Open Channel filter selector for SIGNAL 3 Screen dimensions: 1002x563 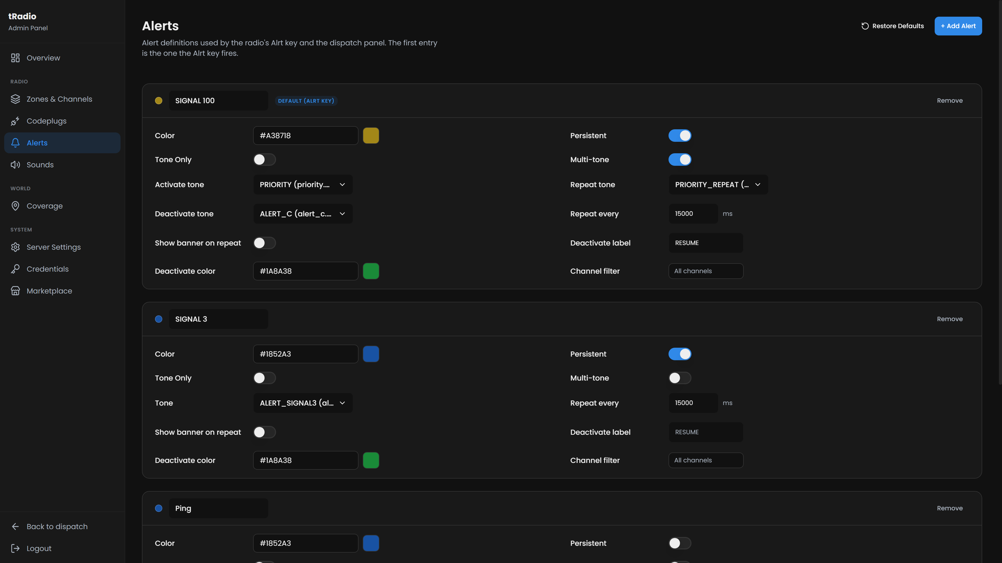(706, 460)
